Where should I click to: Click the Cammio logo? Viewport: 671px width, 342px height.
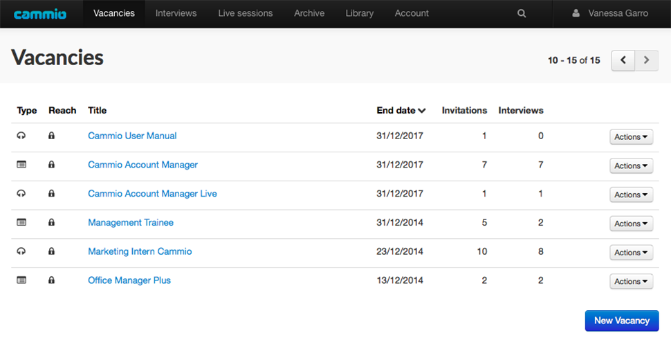(x=40, y=14)
